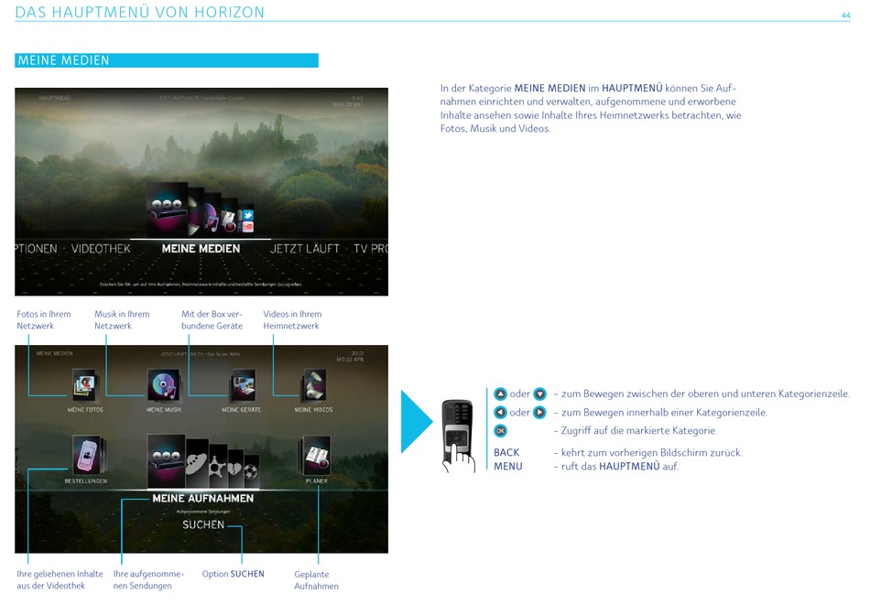The image size is (870, 604).
Task: Click the right arrow remote button icon
Action: pyautogui.click(x=540, y=413)
